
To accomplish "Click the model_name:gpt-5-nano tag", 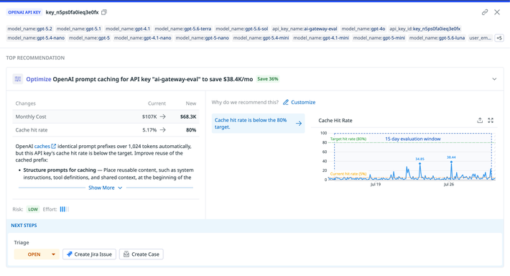I will pyautogui.click(x=203, y=38).
